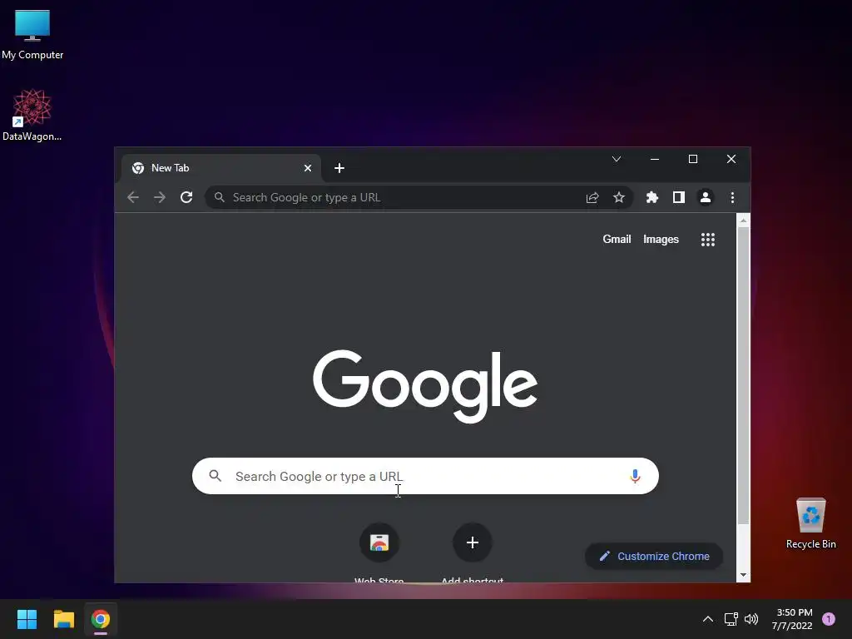Open the Windows Start menu

point(27,619)
